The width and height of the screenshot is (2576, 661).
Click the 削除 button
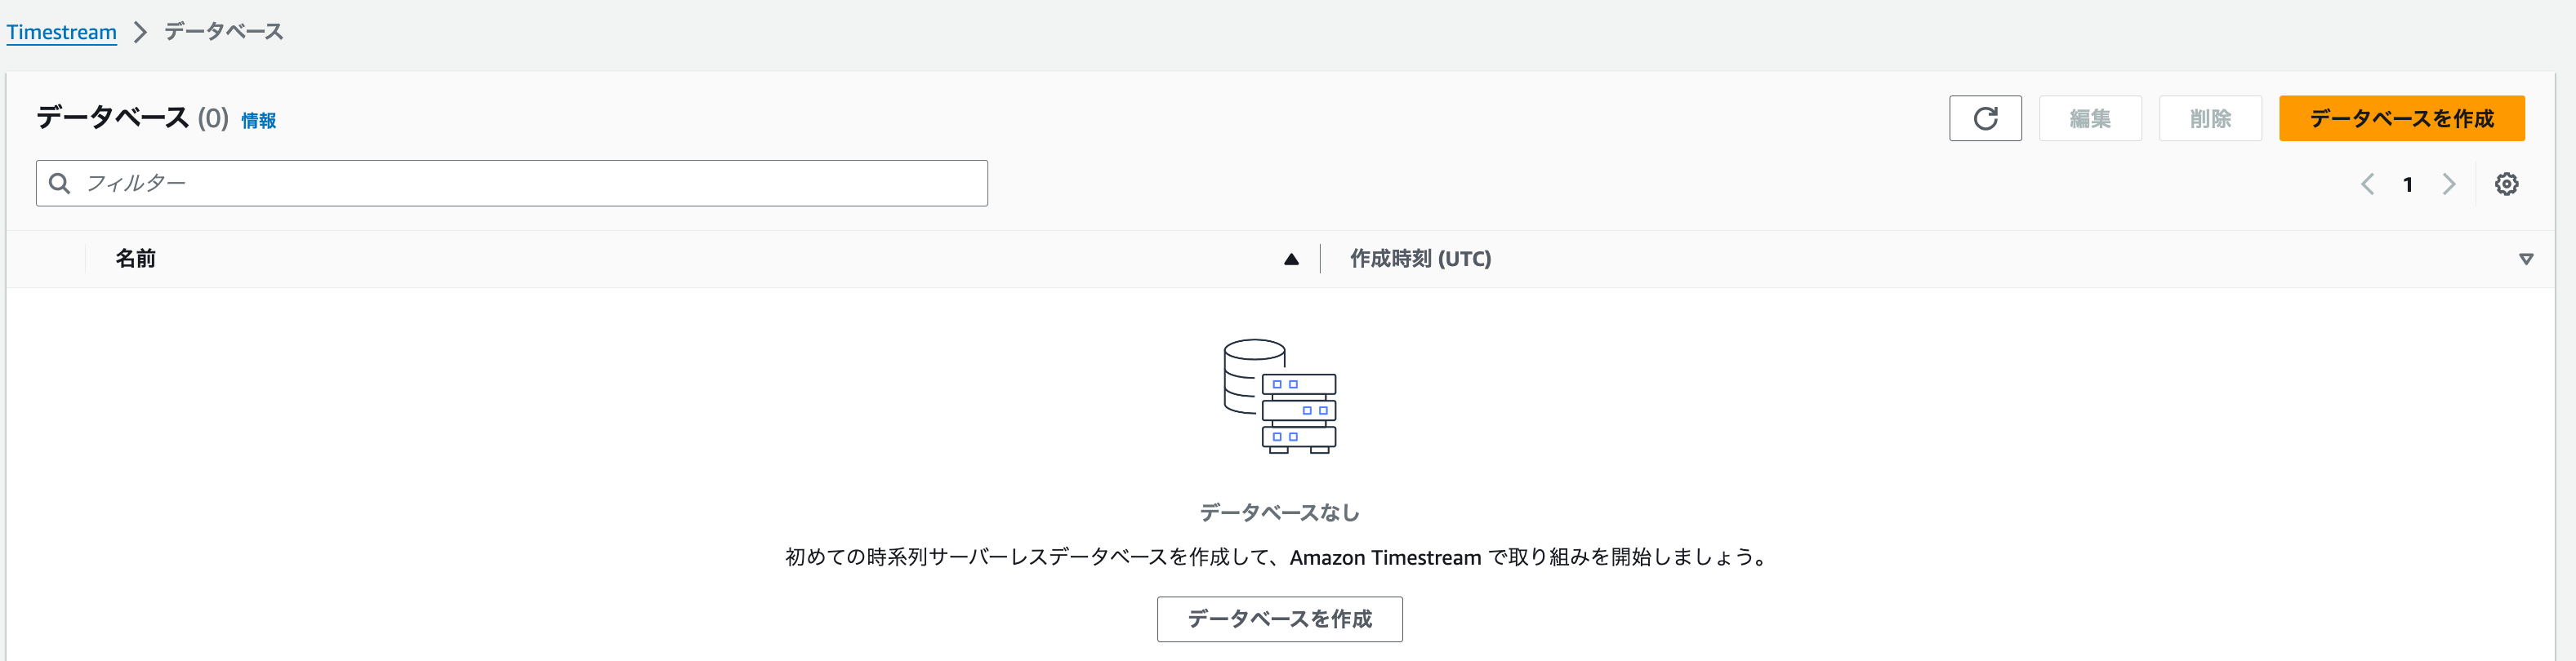(2210, 119)
